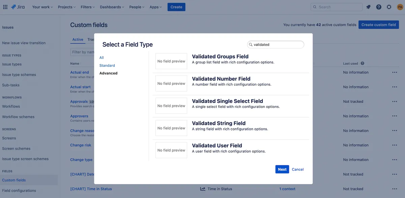Open Issue type schemes in sidebar
This screenshot has height=198, width=405.
(x=19, y=75)
